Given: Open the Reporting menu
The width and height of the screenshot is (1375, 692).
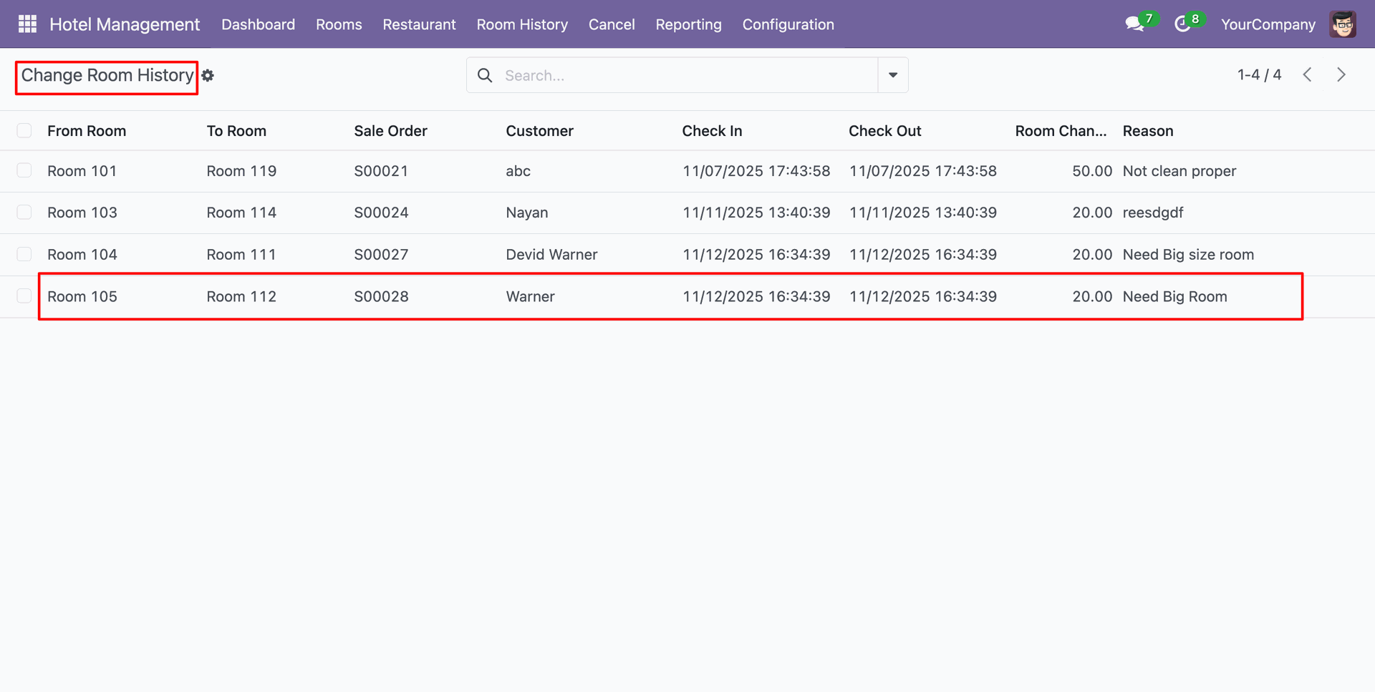Looking at the screenshot, I should point(688,24).
